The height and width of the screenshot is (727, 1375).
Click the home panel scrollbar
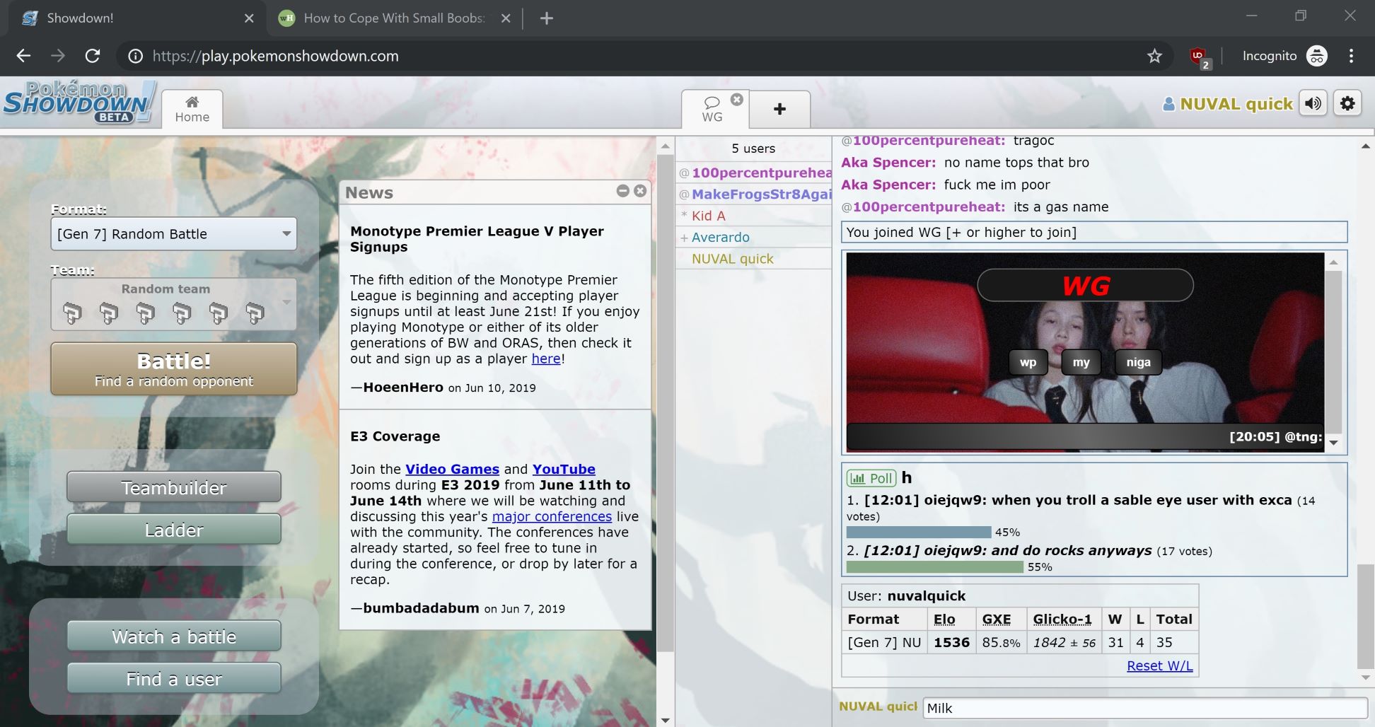click(x=665, y=403)
